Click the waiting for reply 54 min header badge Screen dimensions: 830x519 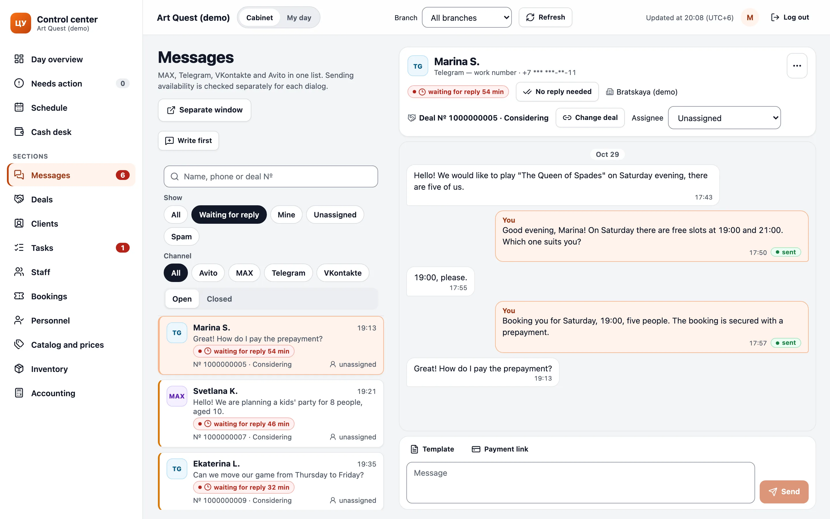coord(458,92)
